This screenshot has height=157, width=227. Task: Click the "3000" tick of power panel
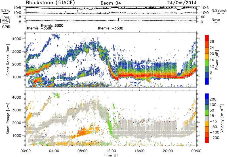coord(17,52)
